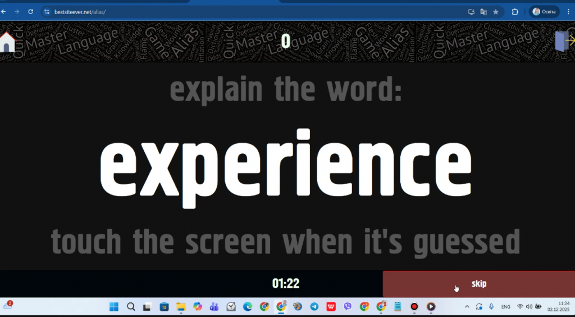The image size is (575, 317).
Task: Switch the ENG input language indicator
Action: (505, 307)
